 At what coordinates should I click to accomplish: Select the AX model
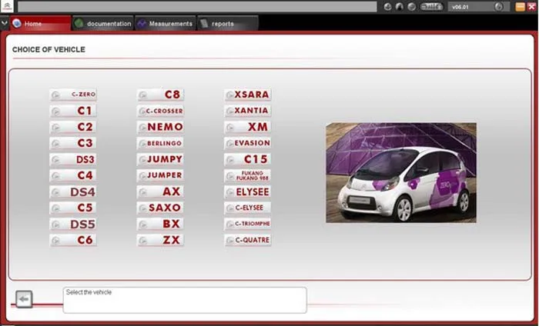tap(160, 191)
